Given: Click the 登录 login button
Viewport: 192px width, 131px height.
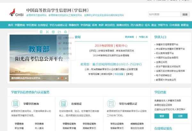Looking at the screenshot, I should point(162,116).
